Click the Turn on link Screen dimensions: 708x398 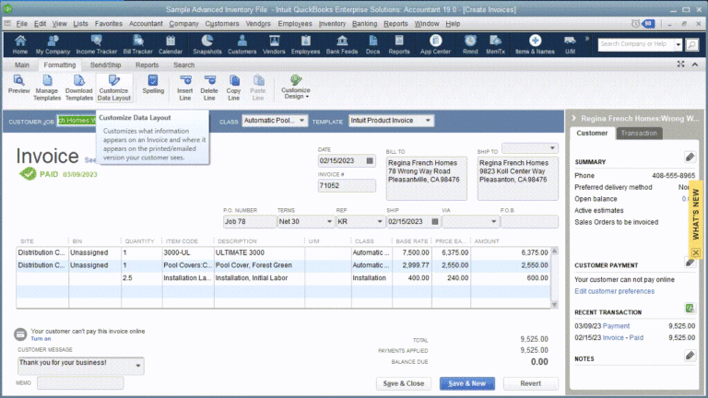(x=41, y=338)
